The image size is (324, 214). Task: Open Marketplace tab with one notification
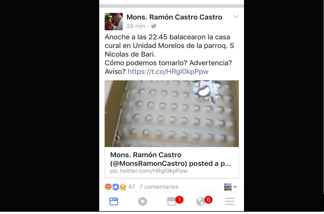(x=171, y=201)
